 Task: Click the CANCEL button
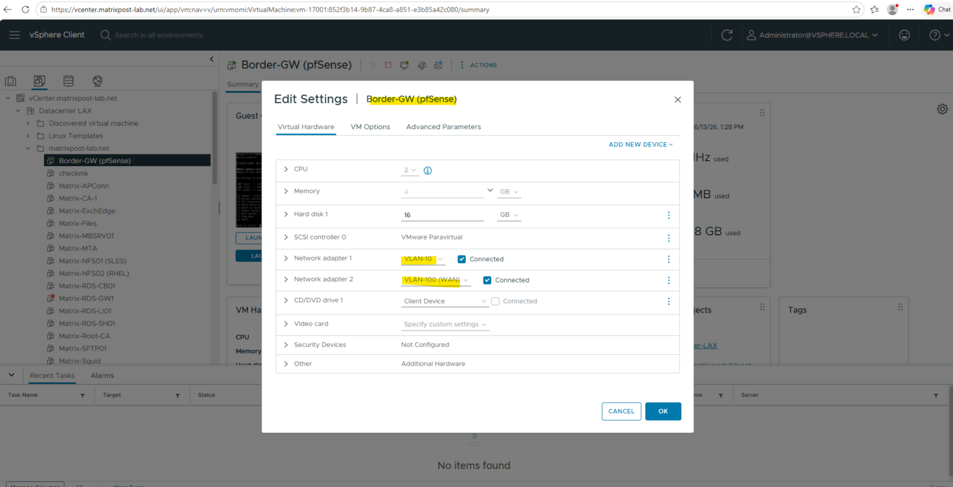[621, 411]
